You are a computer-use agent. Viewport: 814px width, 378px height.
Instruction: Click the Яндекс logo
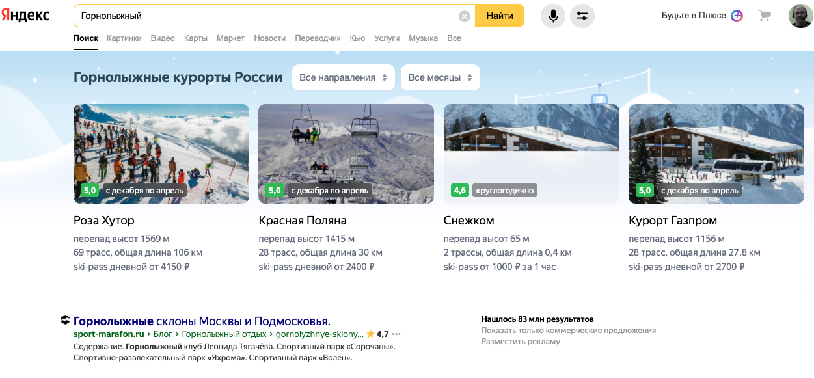(25, 16)
